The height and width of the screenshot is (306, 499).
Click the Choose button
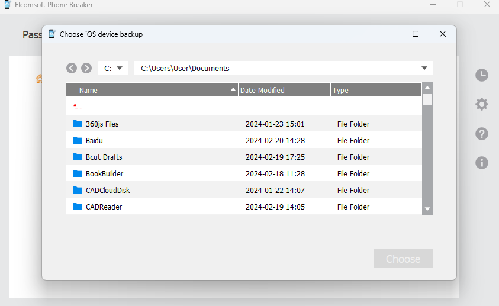coord(403,259)
